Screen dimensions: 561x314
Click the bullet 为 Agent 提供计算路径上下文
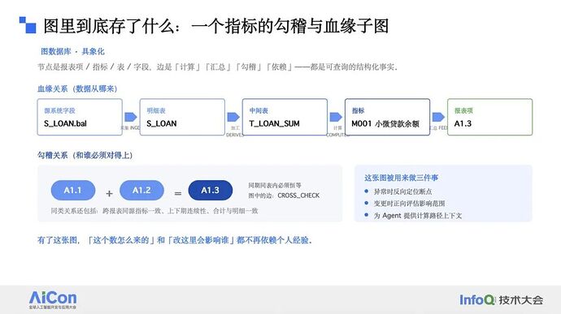point(418,216)
